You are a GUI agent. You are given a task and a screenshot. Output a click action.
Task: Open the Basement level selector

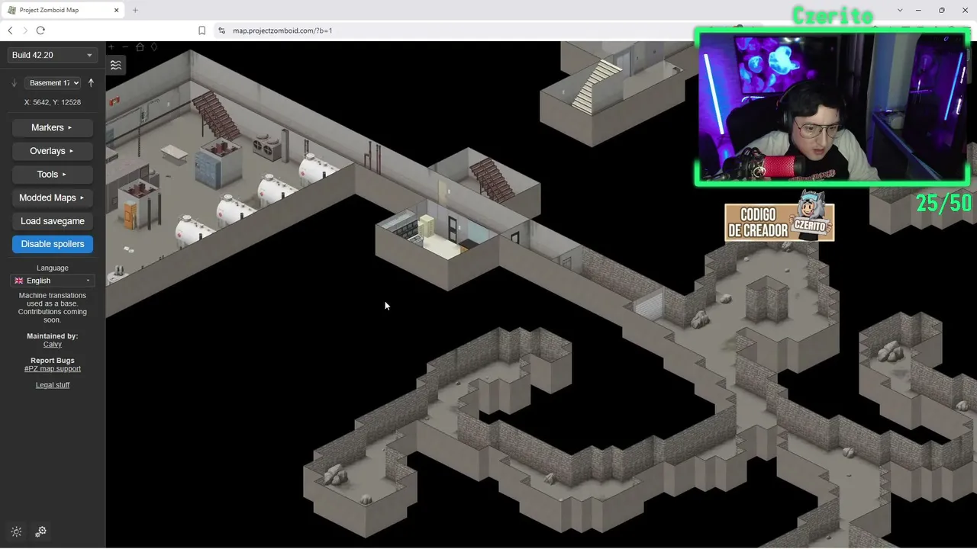click(x=52, y=83)
